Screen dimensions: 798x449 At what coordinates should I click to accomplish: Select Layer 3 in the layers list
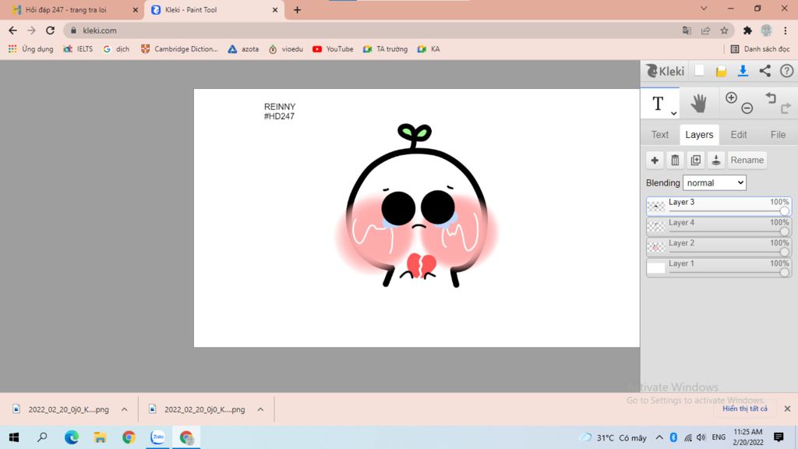click(x=719, y=207)
